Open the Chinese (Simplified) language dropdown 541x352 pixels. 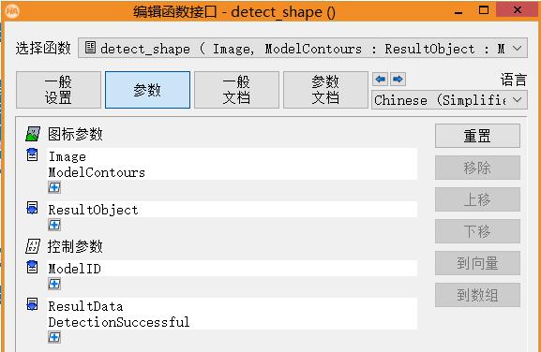click(x=449, y=100)
